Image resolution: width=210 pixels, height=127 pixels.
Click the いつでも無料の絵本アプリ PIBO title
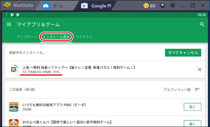54,105
